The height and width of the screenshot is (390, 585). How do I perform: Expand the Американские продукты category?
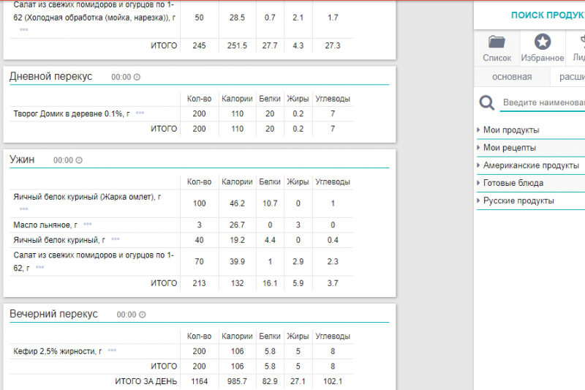(x=531, y=165)
